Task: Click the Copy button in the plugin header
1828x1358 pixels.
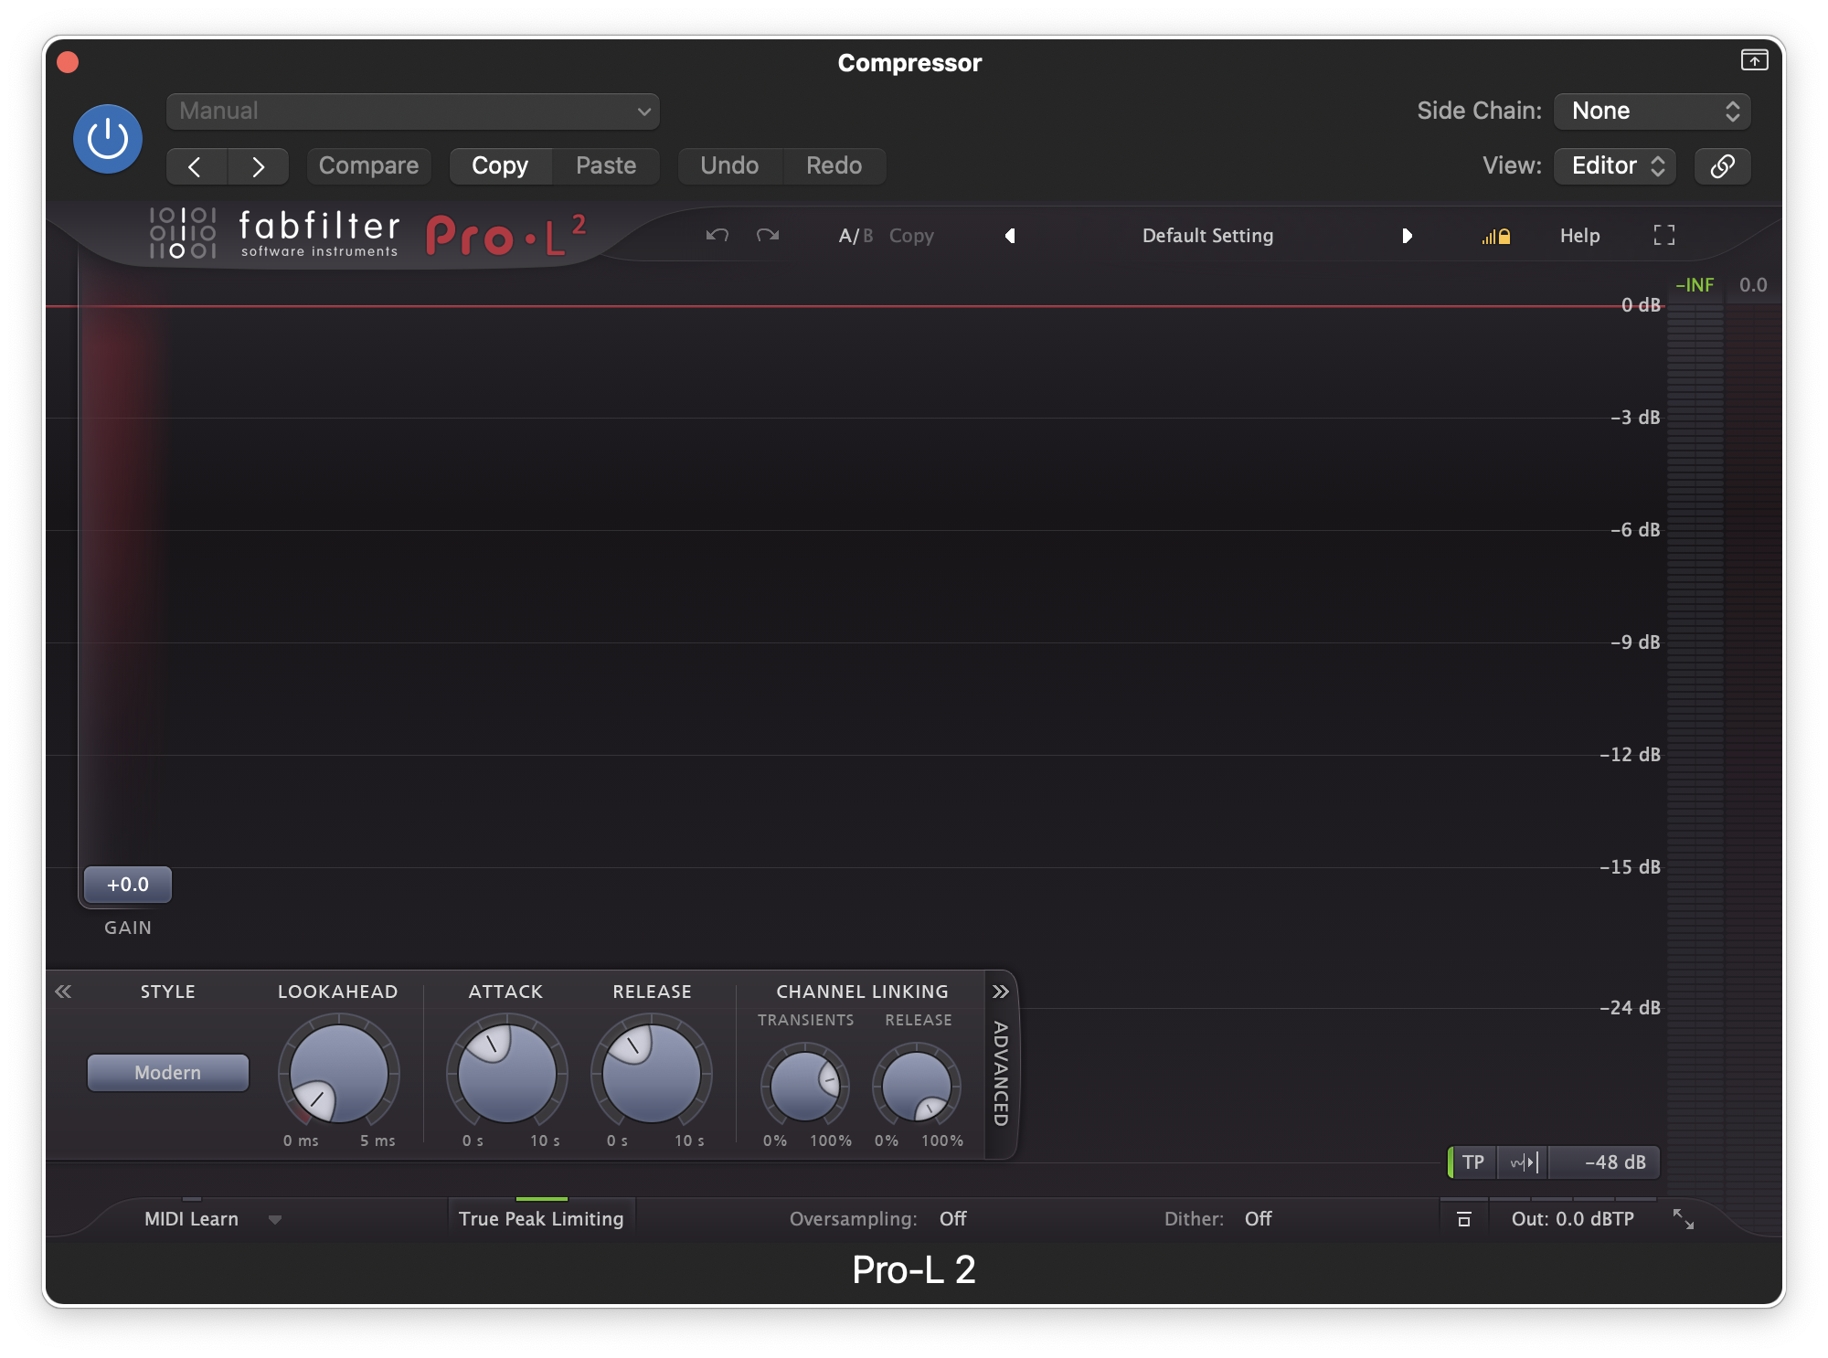Action: tap(500, 166)
